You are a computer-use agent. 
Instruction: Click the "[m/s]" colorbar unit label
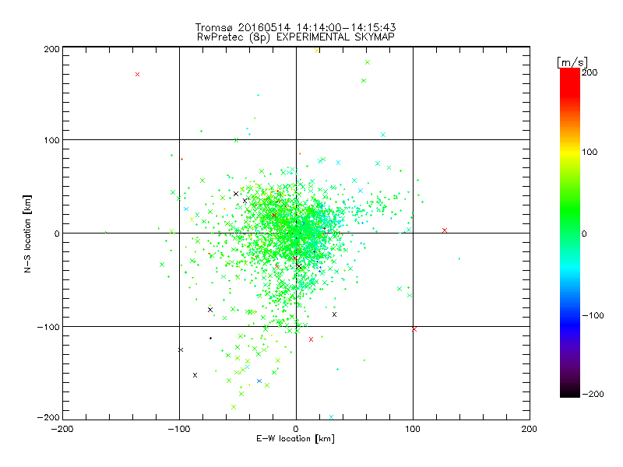pyautogui.click(x=572, y=62)
